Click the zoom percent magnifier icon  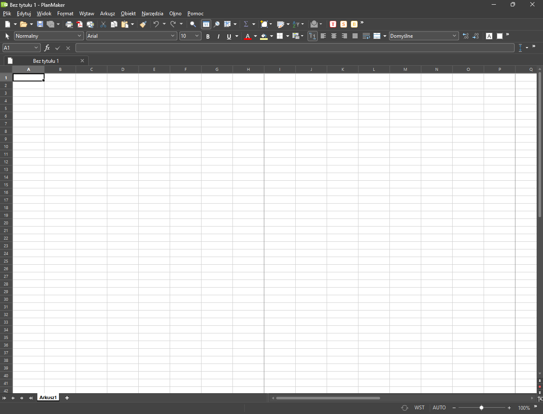pyautogui.click(x=216, y=24)
